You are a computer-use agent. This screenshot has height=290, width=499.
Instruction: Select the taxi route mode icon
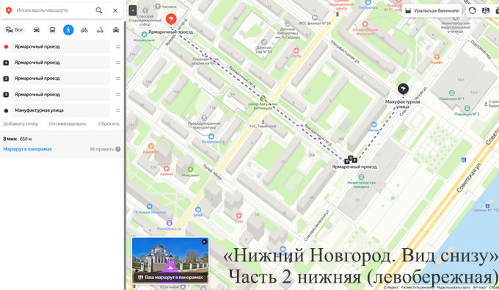point(116,30)
